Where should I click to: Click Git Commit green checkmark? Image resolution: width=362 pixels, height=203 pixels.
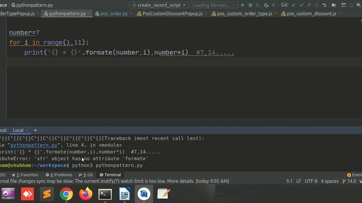point(301,5)
